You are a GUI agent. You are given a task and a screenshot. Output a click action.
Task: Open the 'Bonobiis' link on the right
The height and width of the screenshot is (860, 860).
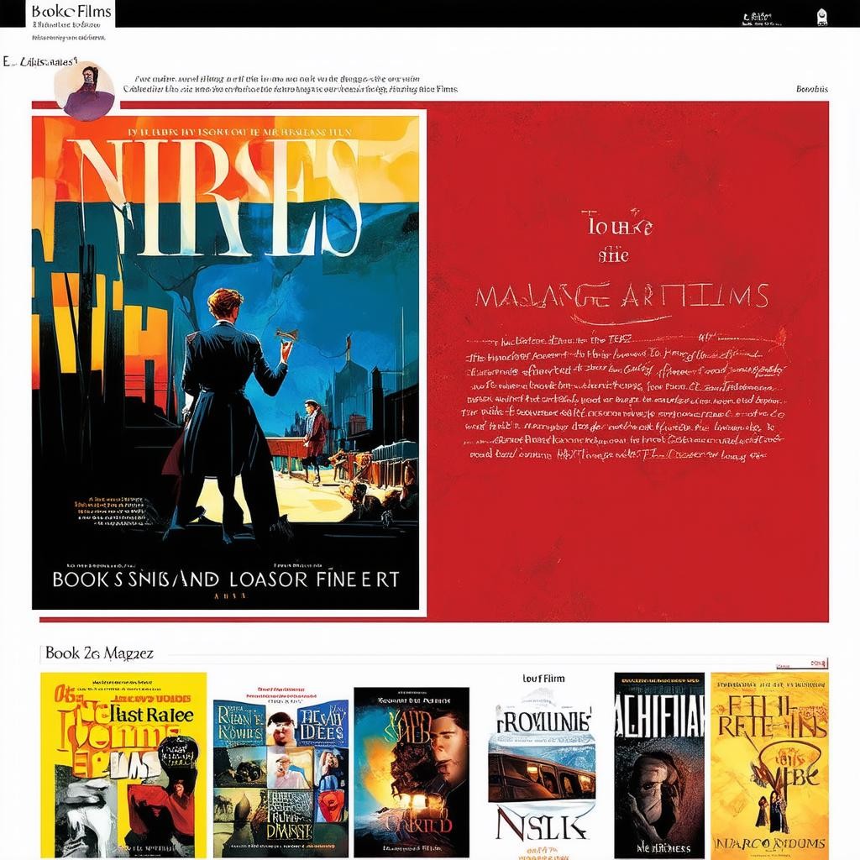click(x=811, y=89)
